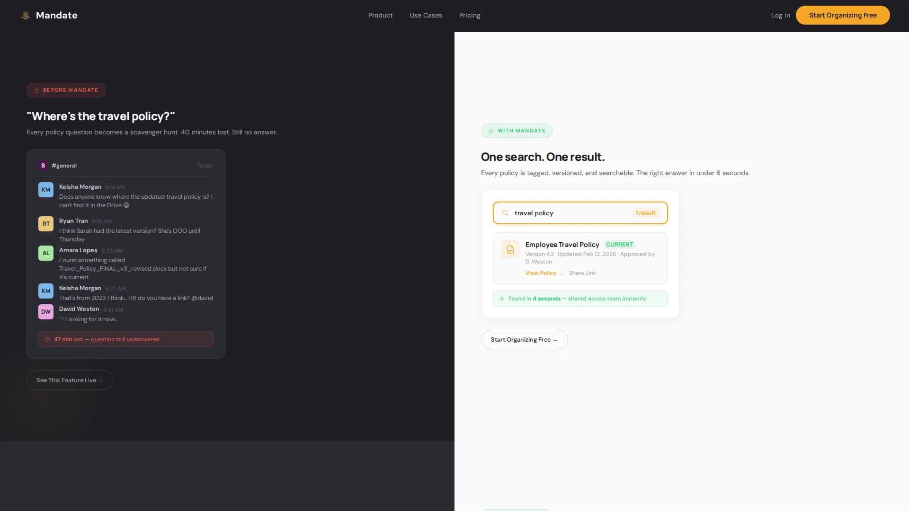The image size is (909, 511).
Task: Click Keisha Morgan's KM avatar
Action: (x=45, y=189)
